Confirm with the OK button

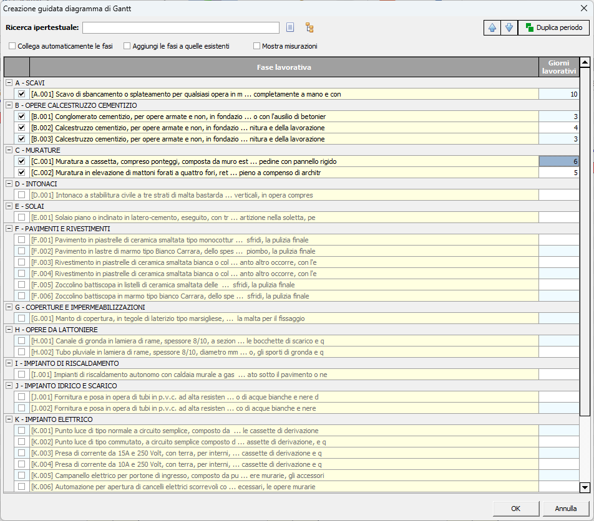[x=515, y=509]
